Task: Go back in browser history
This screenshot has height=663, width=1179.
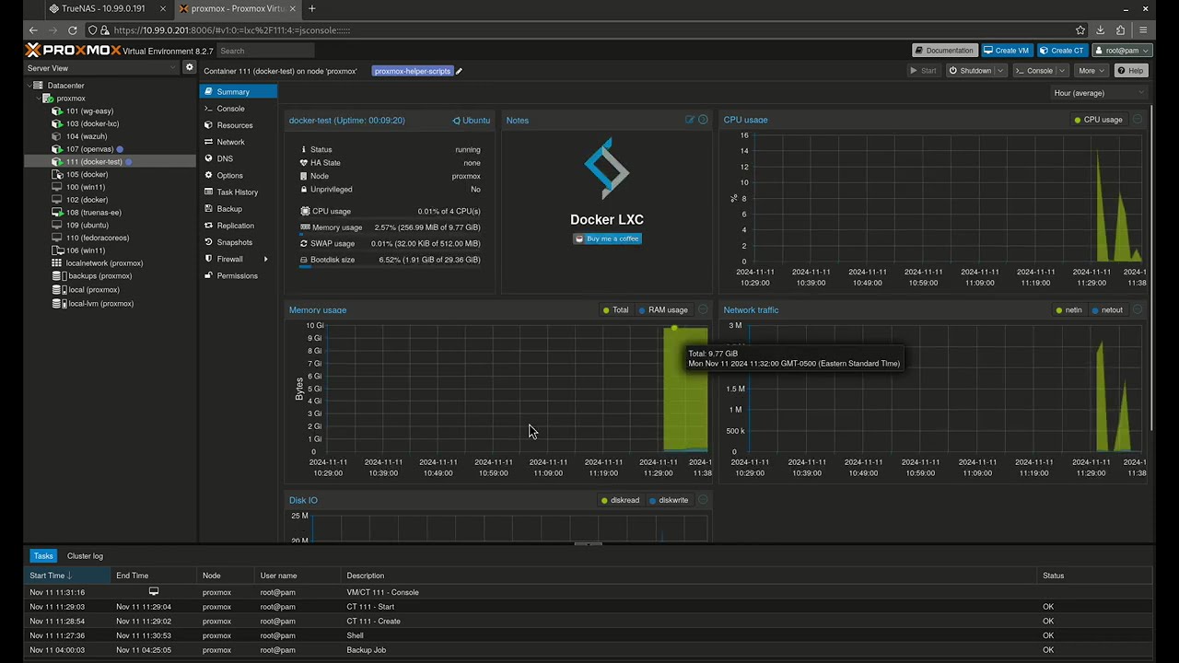Action: pyautogui.click(x=33, y=30)
